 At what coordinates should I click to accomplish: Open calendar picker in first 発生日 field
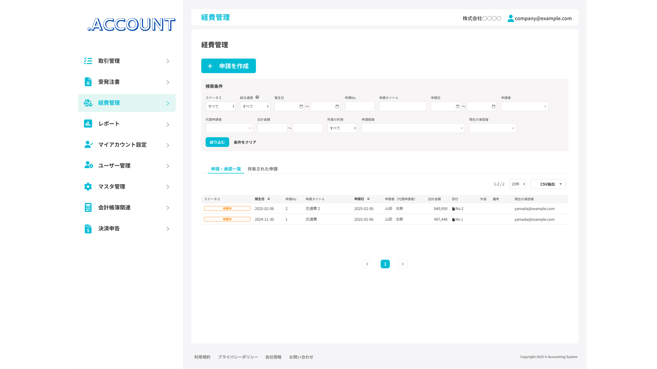(301, 106)
